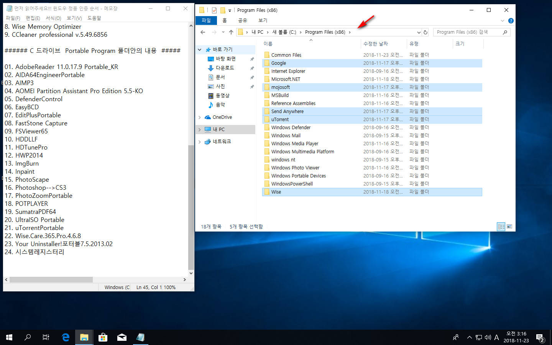Select 문서 in navigation pane
Image resolution: width=552 pixels, height=345 pixels.
(x=220, y=77)
